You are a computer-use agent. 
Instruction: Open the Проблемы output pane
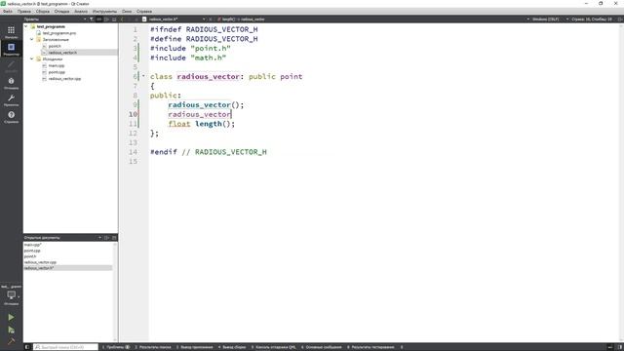[x=116, y=347]
